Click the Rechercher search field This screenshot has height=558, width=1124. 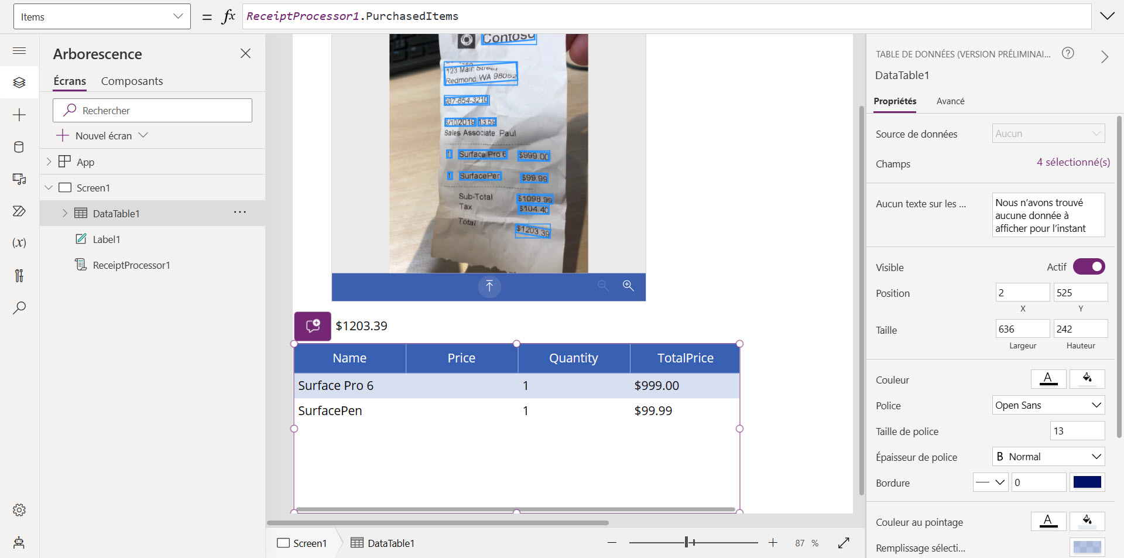(152, 110)
